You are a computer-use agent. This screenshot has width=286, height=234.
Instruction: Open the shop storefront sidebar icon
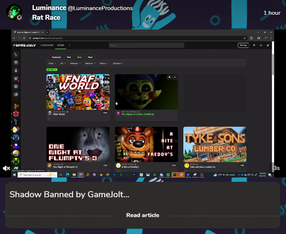16,63
